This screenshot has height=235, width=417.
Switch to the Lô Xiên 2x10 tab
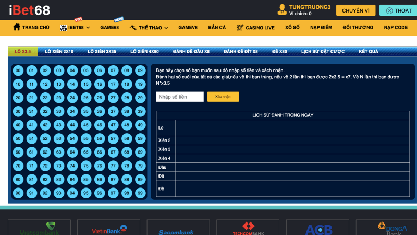[x=59, y=52]
